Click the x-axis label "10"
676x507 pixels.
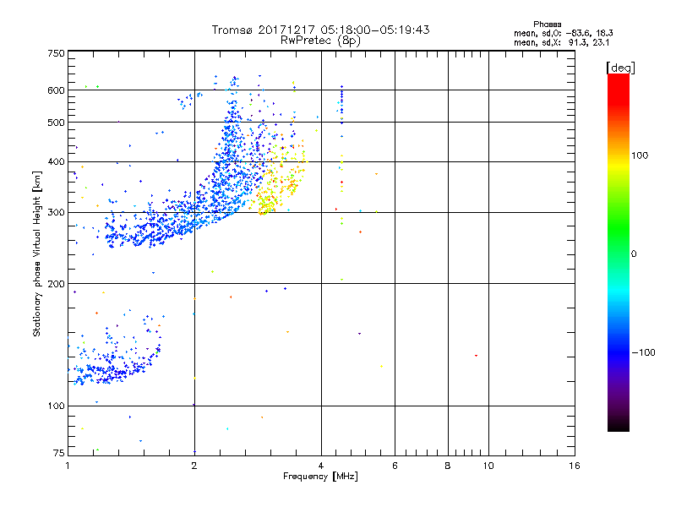(x=488, y=466)
